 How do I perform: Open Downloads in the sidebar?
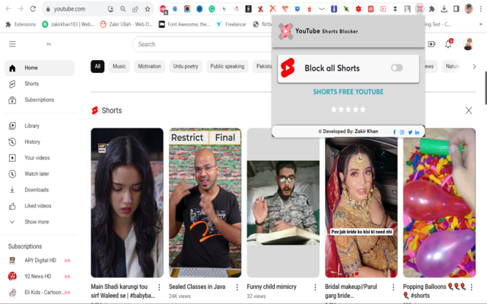click(39, 190)
